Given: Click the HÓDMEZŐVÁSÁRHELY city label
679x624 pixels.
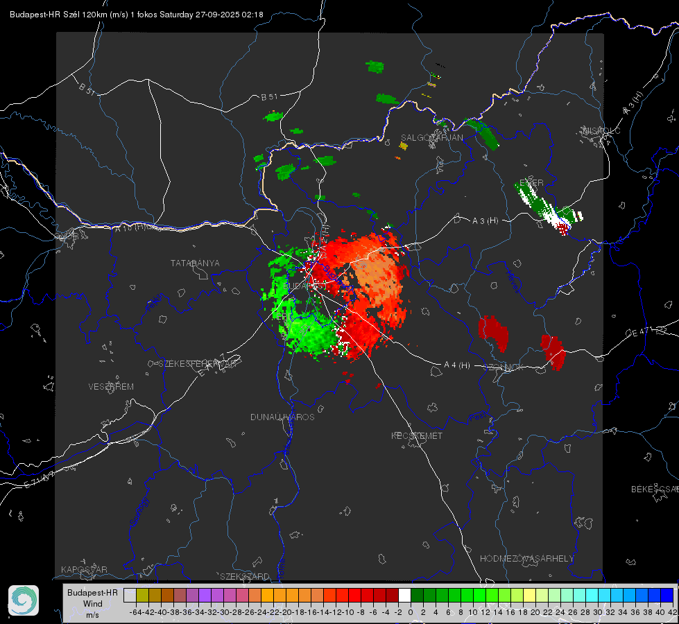Looking at the screenshot, I should click(x=526, y=559).
